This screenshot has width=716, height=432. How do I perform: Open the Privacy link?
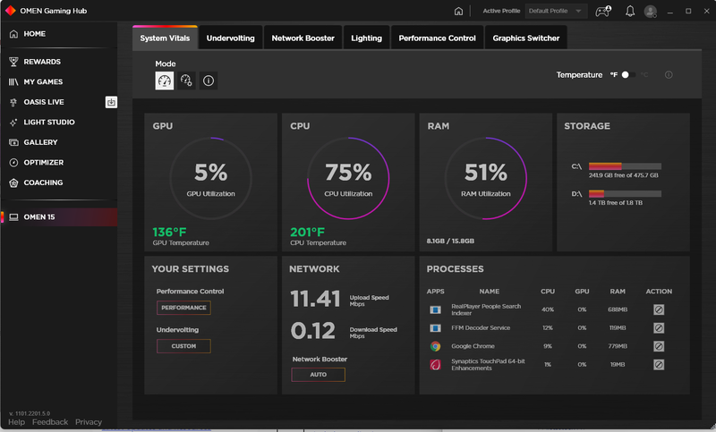89,422
